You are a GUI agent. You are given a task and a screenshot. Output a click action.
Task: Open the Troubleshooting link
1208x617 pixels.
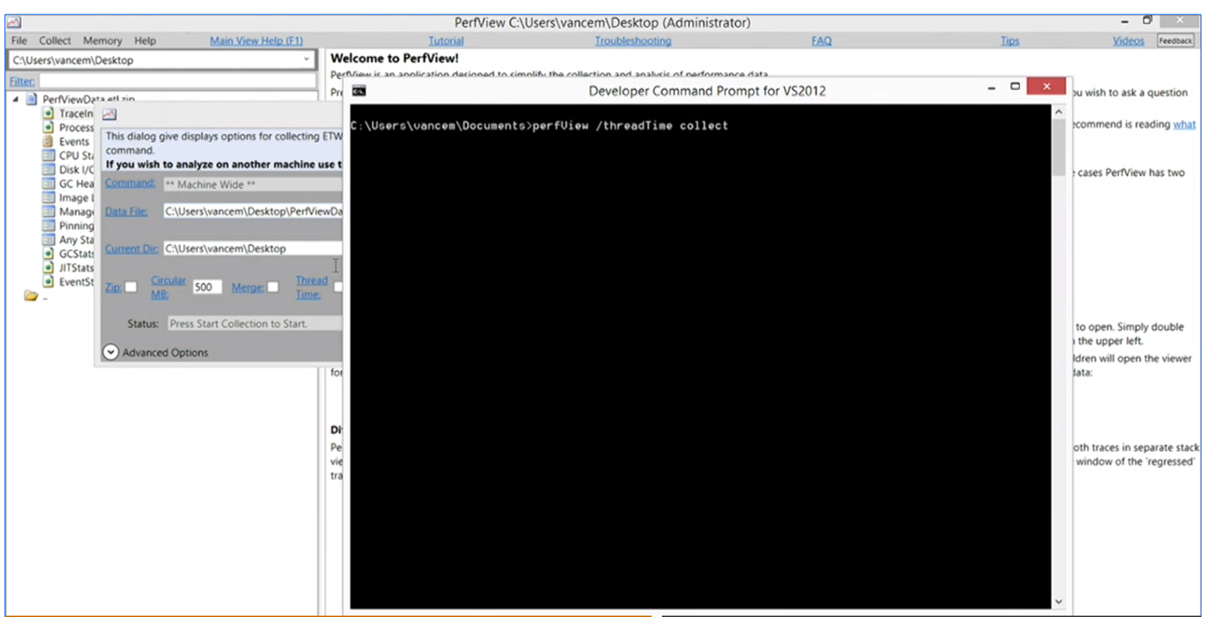point(633,41)
